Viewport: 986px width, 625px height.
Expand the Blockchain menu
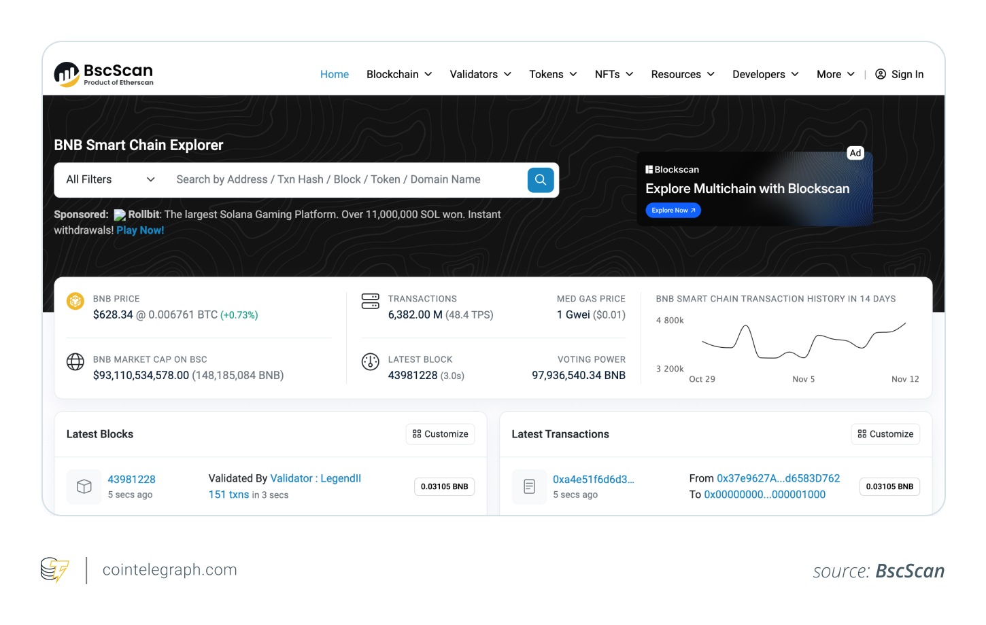399,74
